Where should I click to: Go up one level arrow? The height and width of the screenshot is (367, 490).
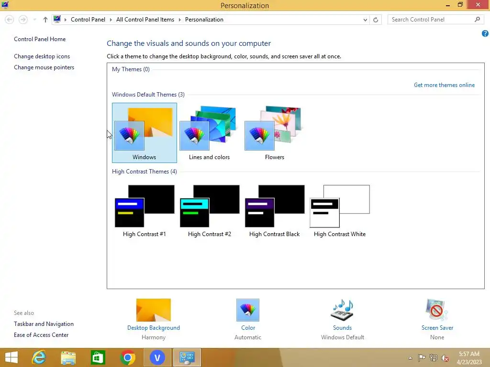45,20
